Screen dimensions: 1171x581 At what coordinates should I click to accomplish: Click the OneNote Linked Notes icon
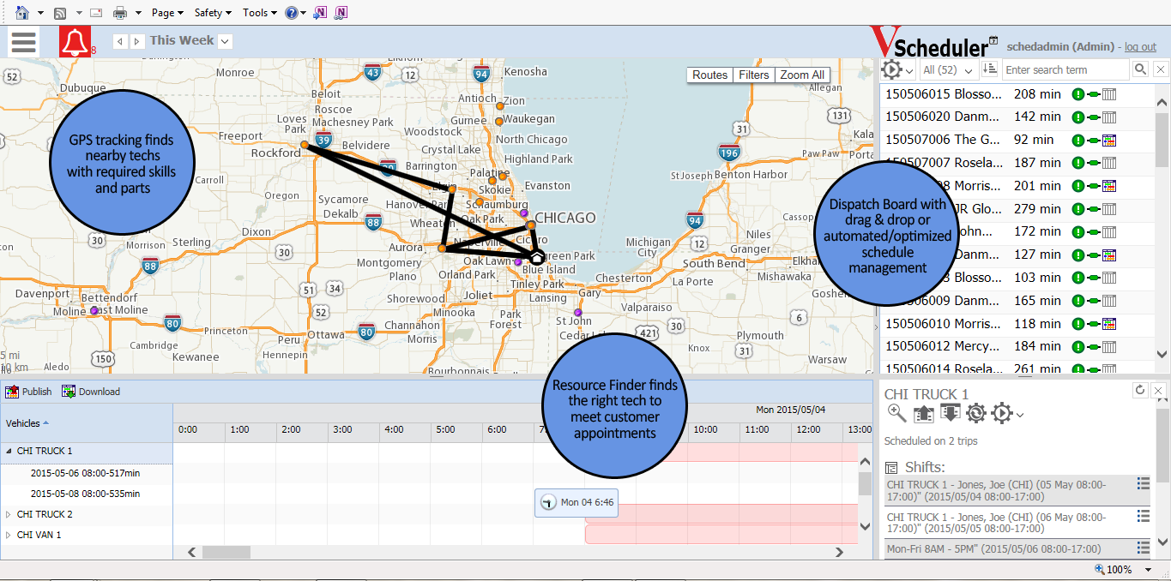(341, 12)
